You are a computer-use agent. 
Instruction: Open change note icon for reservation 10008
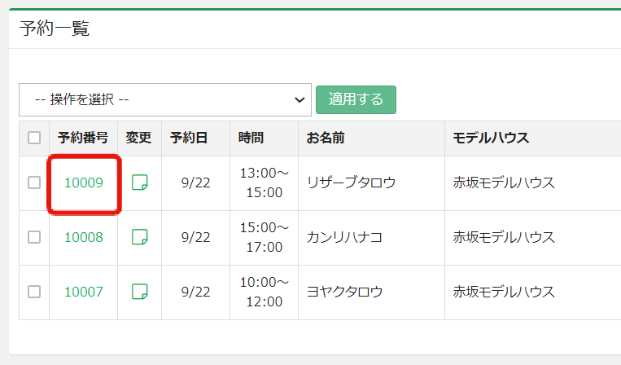pos(139,237)
